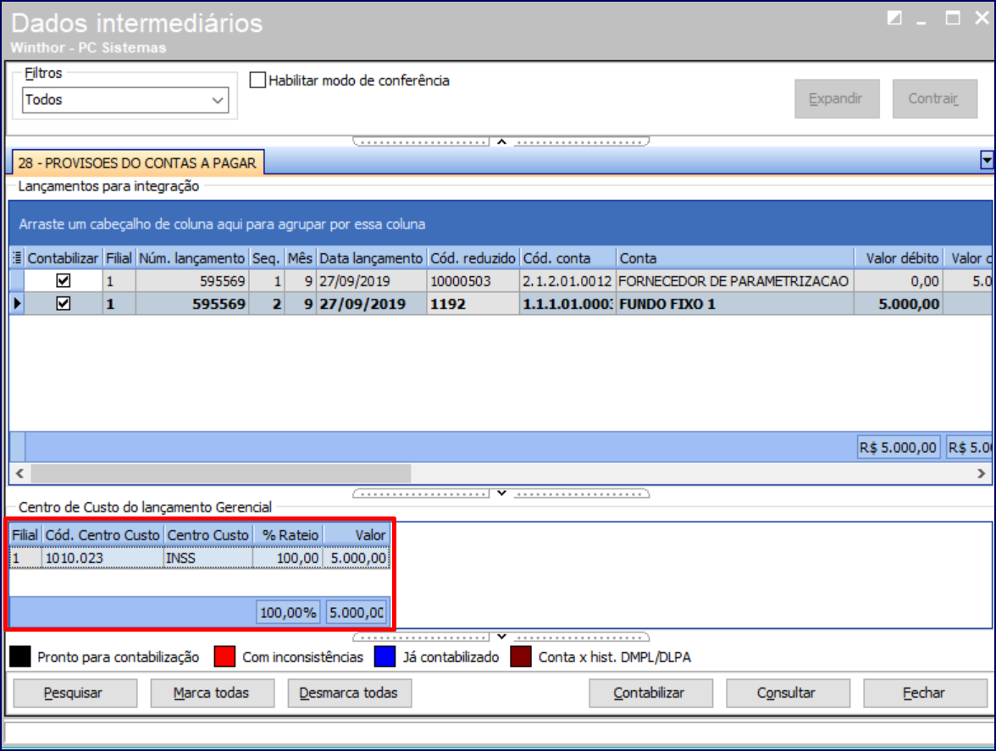Sort by Centro Custo column header

tap(207, 535)
